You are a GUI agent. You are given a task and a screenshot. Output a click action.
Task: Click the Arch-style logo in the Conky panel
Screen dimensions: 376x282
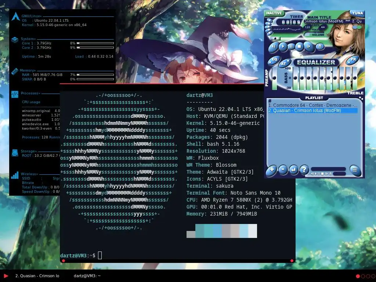[x=15, y=16]
